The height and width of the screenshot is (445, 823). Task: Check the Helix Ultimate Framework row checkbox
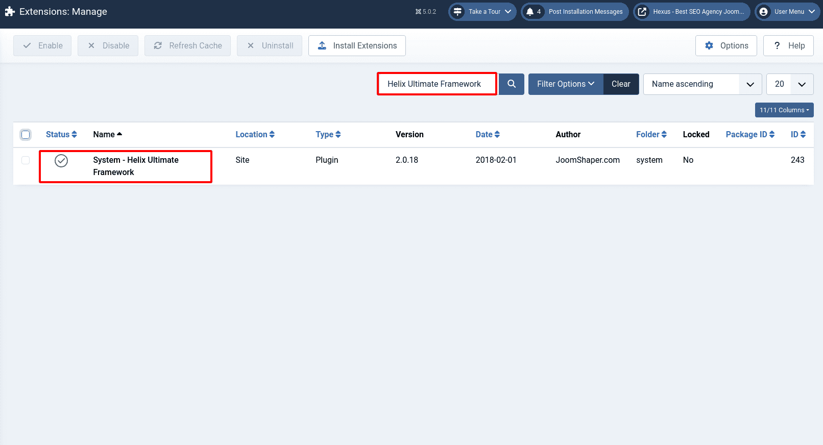click(26, 160)
